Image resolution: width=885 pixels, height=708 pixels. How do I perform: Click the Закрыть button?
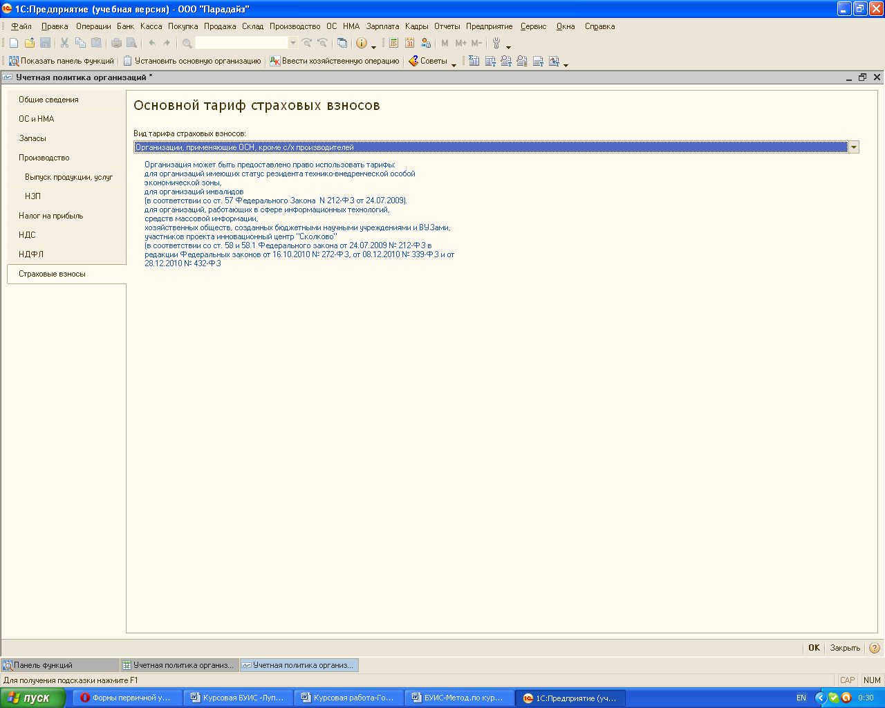pos(845,648)
